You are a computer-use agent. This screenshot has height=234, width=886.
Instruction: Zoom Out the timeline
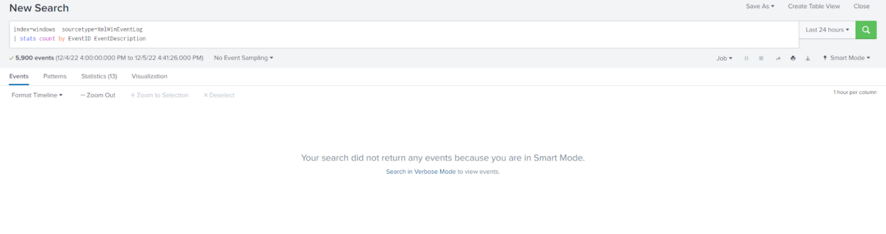coord(98,95)
